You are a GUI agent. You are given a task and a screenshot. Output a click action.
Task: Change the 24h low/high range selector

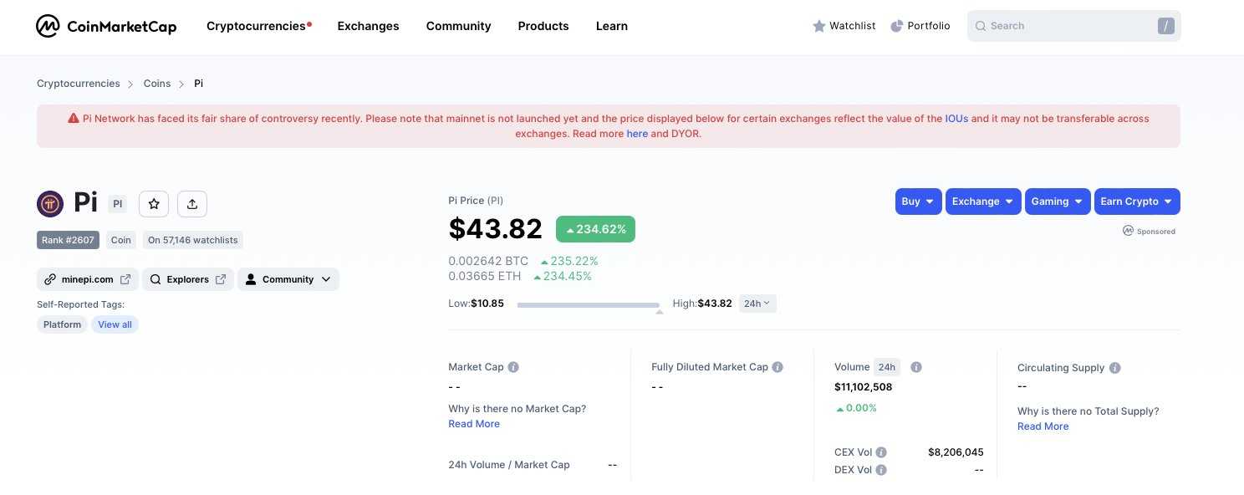click(x=757, y=304)
